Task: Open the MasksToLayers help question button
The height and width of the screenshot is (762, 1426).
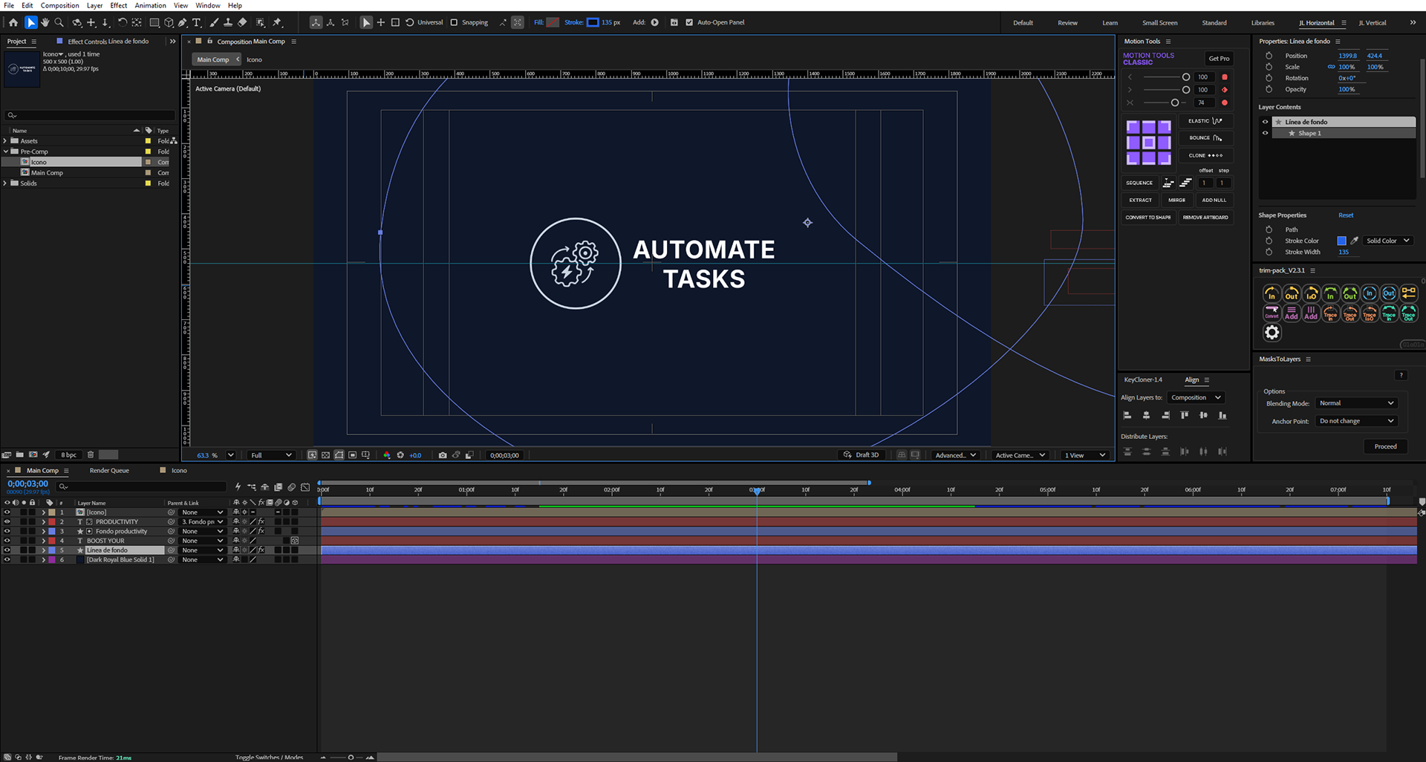Action: 1400,376
